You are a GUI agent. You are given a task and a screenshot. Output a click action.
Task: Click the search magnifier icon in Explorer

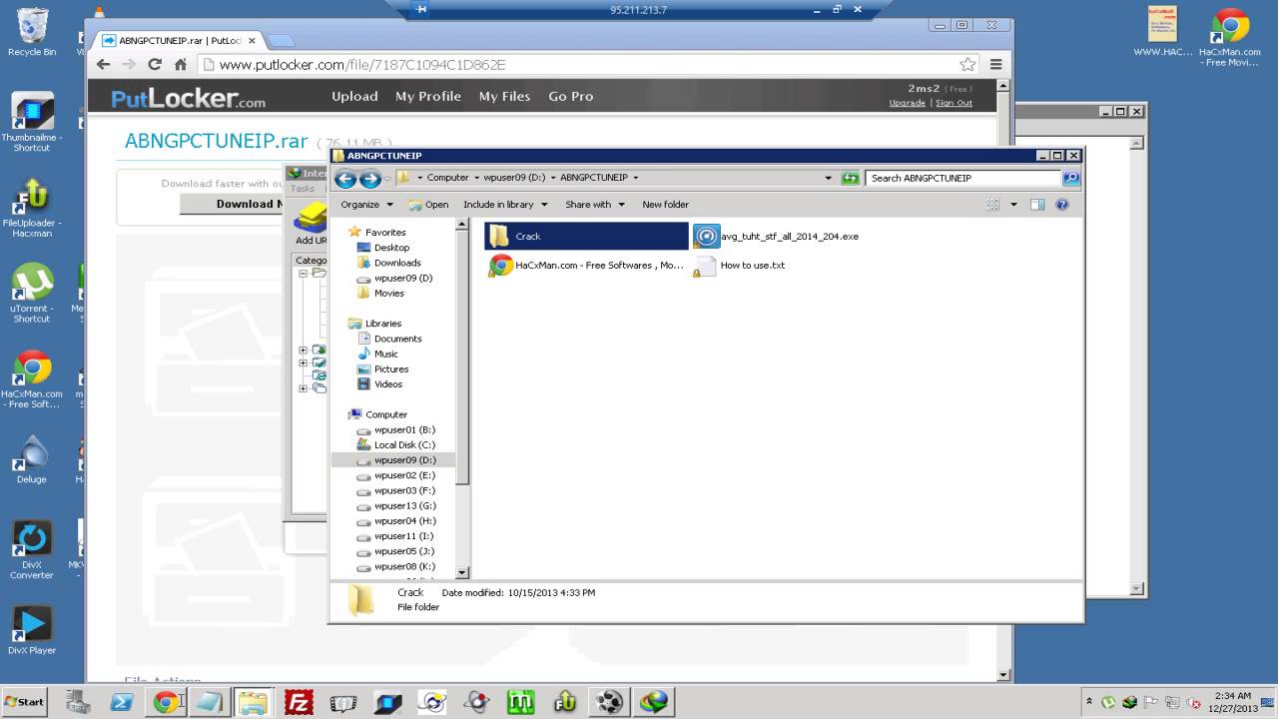coord(1070,178)
